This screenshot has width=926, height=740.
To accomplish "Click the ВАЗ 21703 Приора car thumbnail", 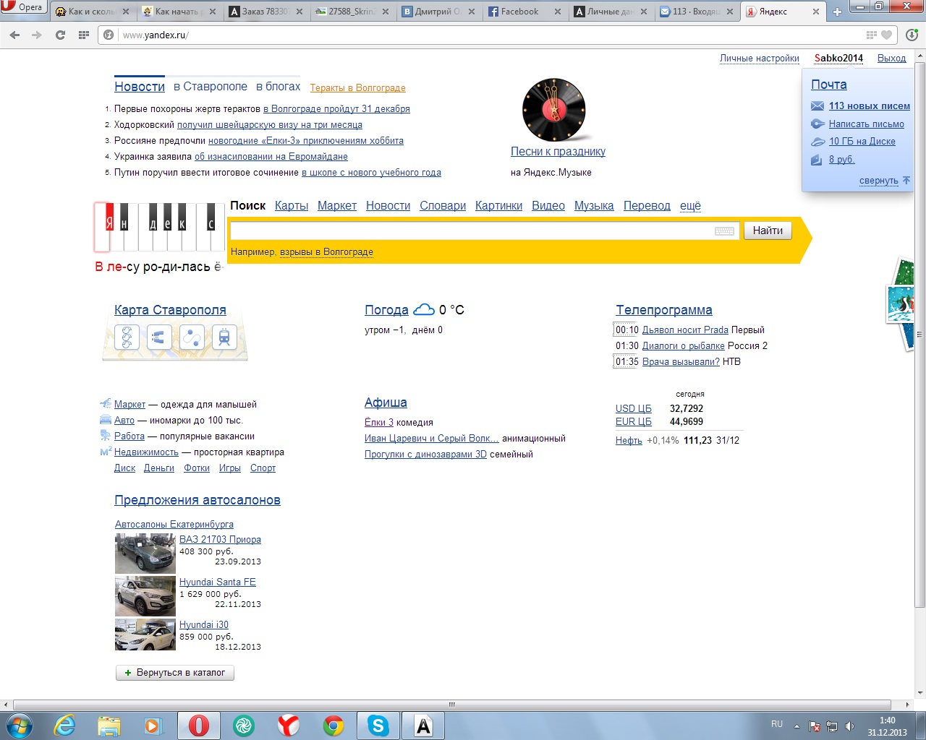I will 145,554.
